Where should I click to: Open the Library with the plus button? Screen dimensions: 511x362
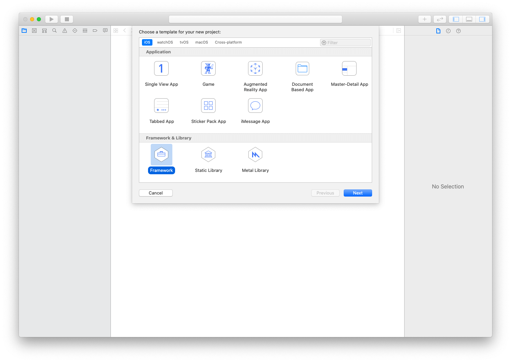pos(424,19)
